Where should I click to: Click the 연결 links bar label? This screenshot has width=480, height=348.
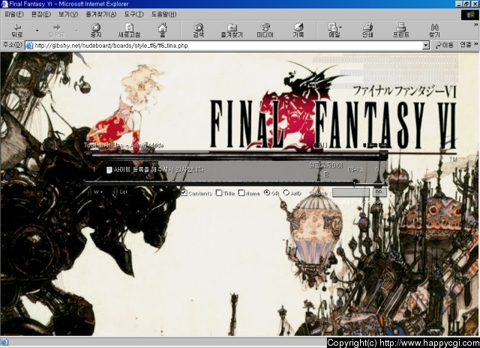[x=466, y=45]
